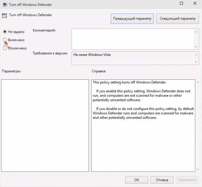Cancel with the 'Отмена' button
This screenshot has width=202, height=187.
(x=162, y=180)
